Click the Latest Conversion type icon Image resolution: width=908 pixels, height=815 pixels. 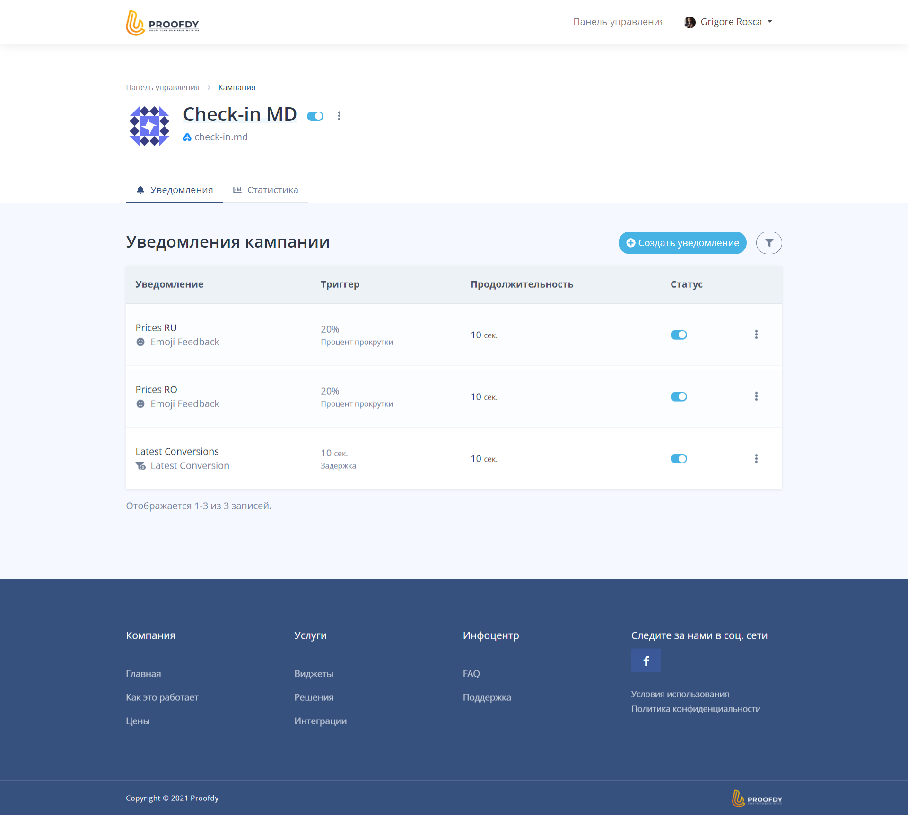click(x=140, y=466)
